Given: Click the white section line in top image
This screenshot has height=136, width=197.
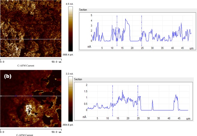Looking at the screenshot, I should coord(45,39).
